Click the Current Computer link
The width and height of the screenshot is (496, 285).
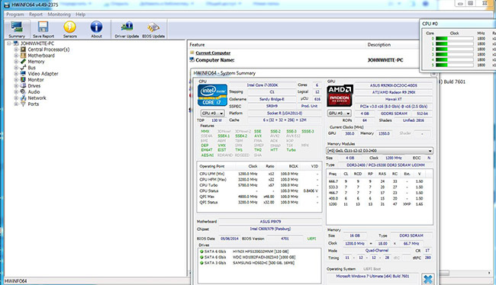[x=213, y=53]
